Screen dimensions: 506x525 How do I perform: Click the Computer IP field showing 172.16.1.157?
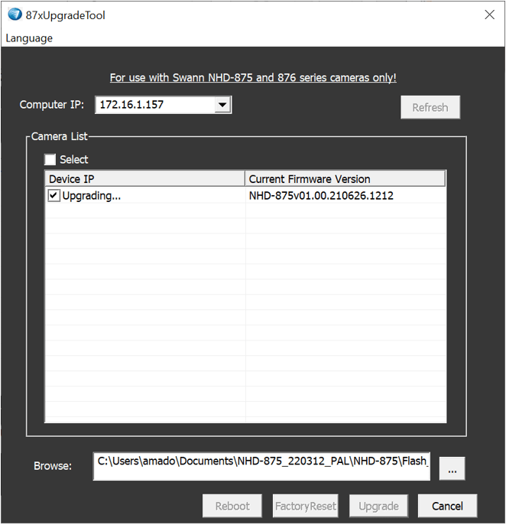coord(154,105)
